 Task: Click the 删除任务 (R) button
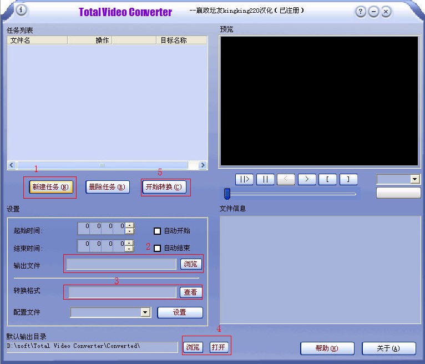tap(107, 187)
